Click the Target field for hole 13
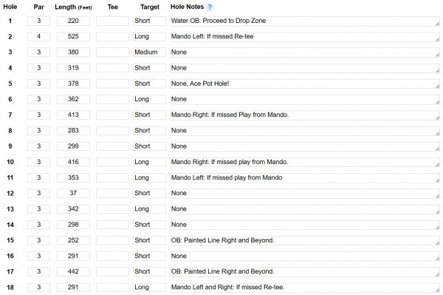Image resolution: width=443 pixels, height=295 pixels. point(149,209)
